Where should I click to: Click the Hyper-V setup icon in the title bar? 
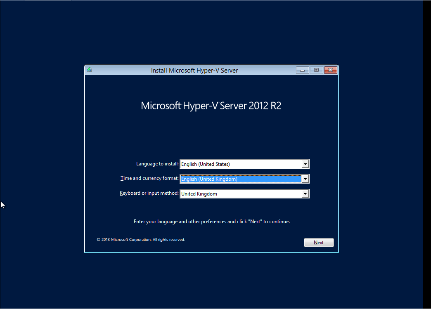tap(89, 70)
